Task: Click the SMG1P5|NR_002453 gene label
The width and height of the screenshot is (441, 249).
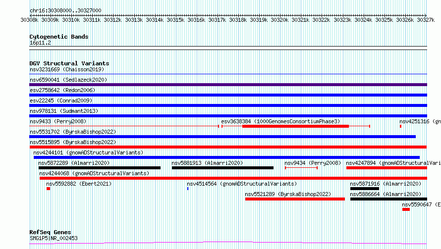Action: coord(54,238)
